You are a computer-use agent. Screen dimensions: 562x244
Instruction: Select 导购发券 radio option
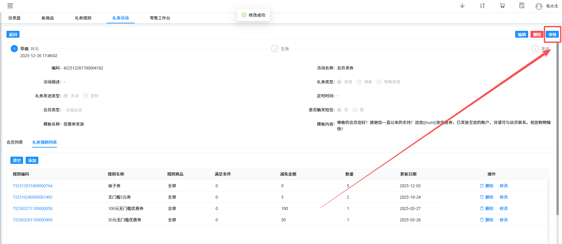[379, 82]
